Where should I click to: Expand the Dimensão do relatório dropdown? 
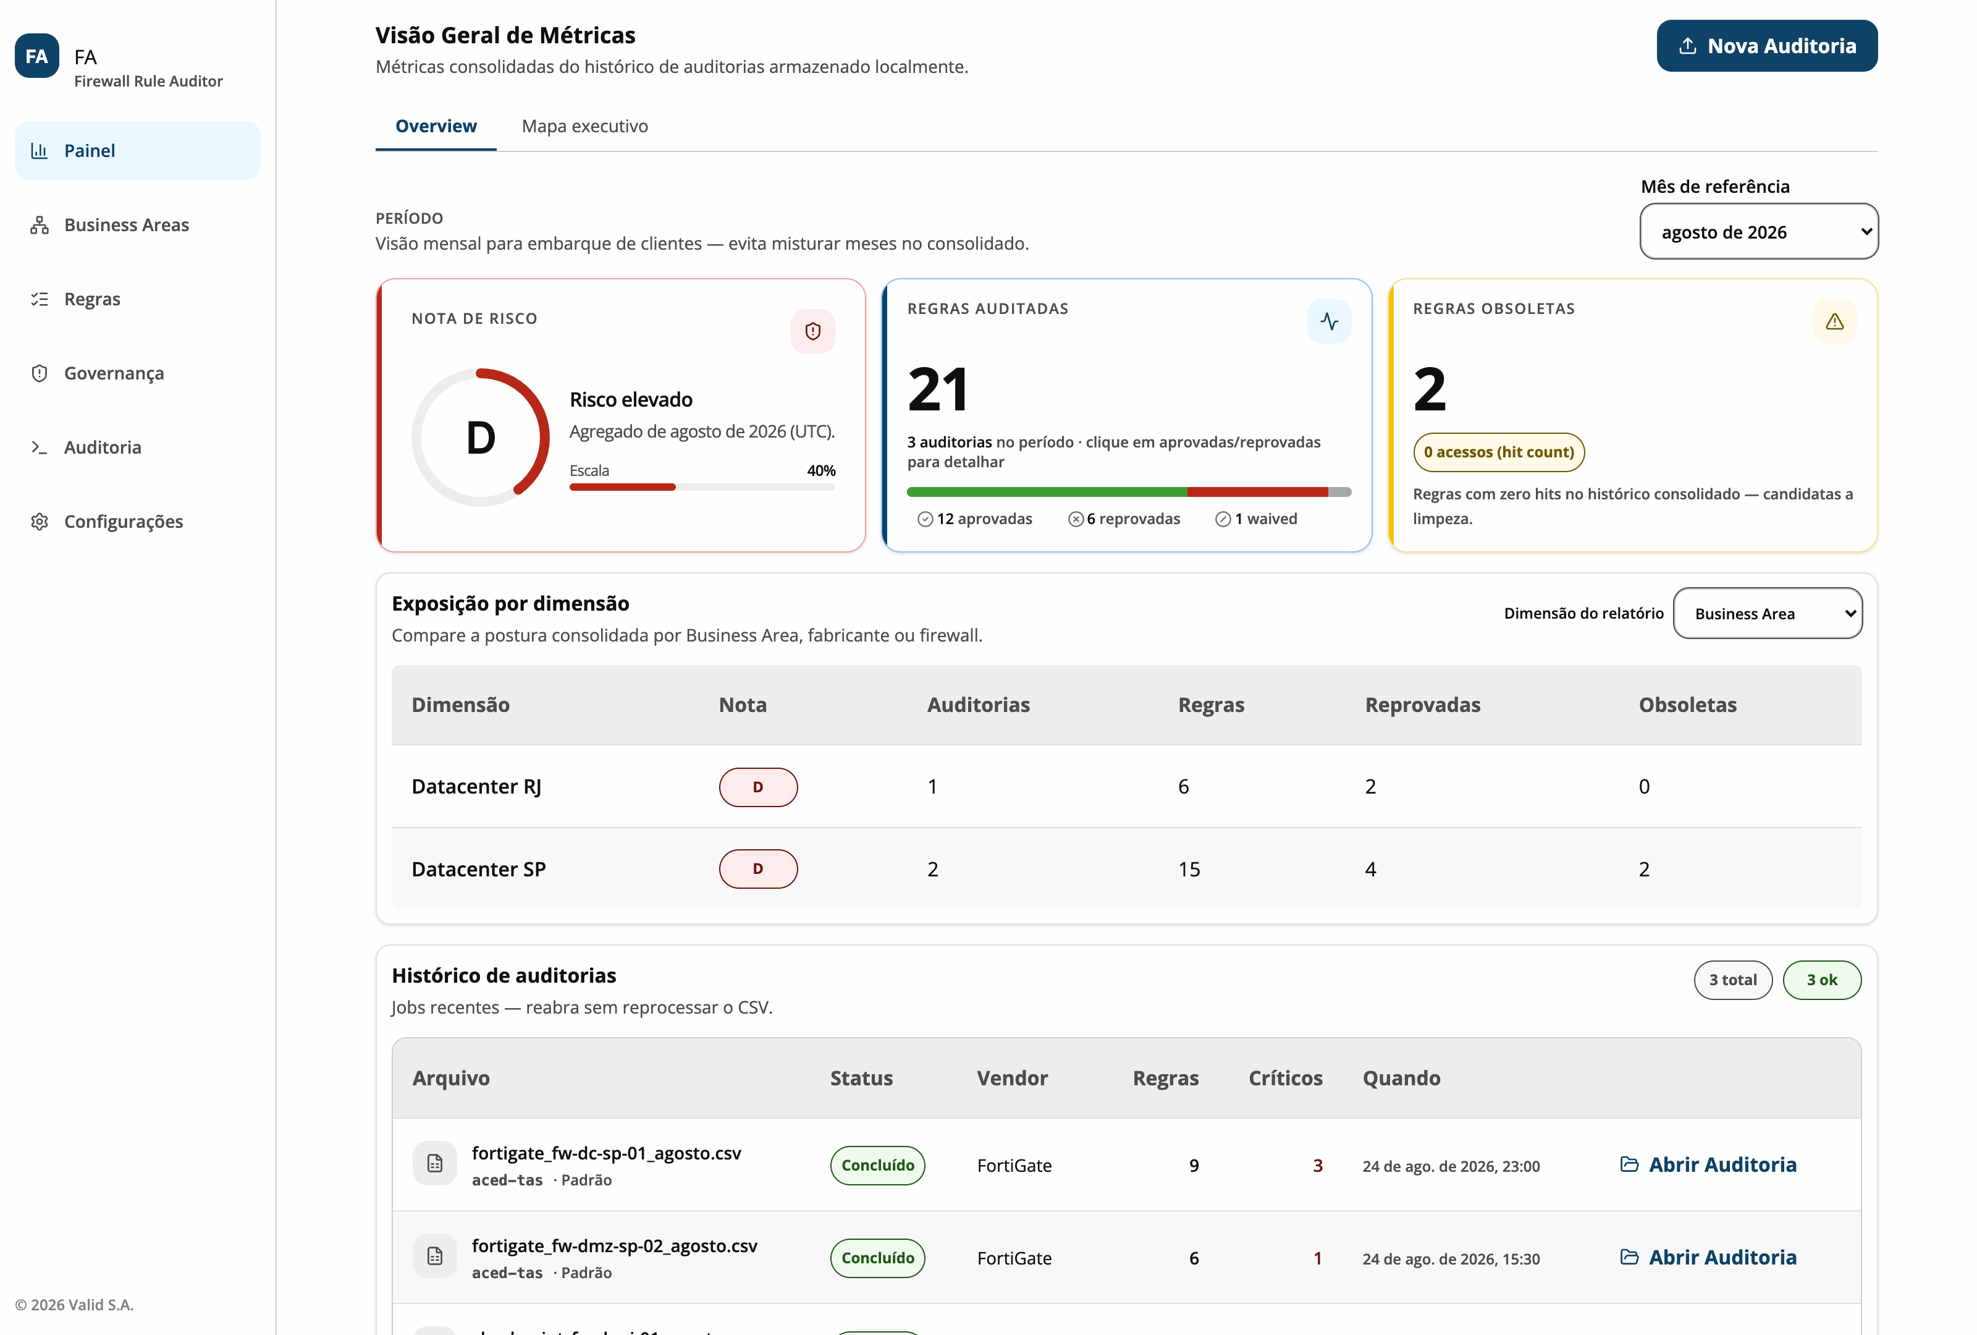pos(1767,614)
